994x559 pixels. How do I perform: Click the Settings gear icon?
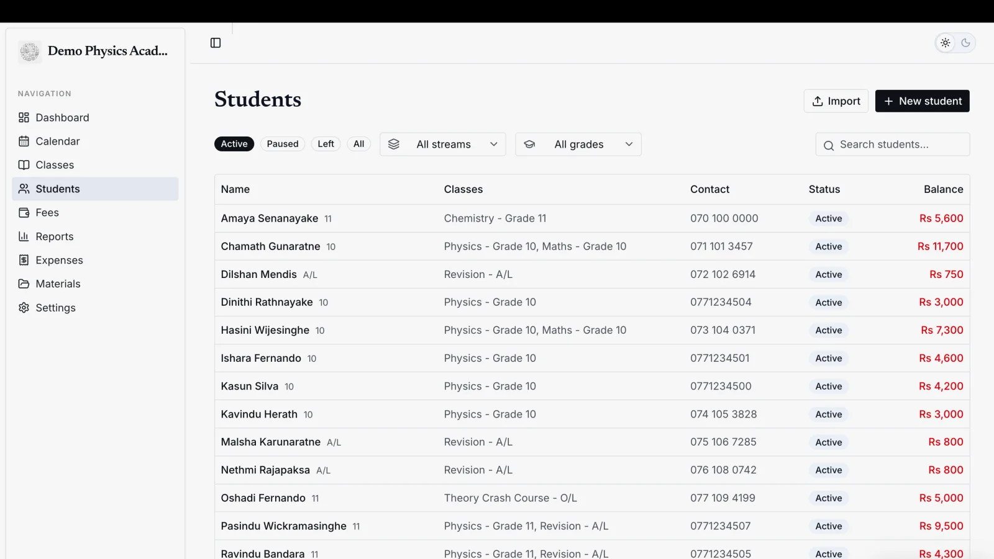pos(24,308)
